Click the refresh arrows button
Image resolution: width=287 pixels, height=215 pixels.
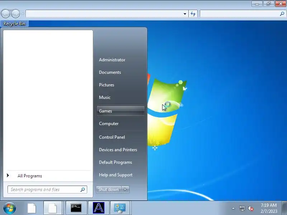click(x=193, y=14)
